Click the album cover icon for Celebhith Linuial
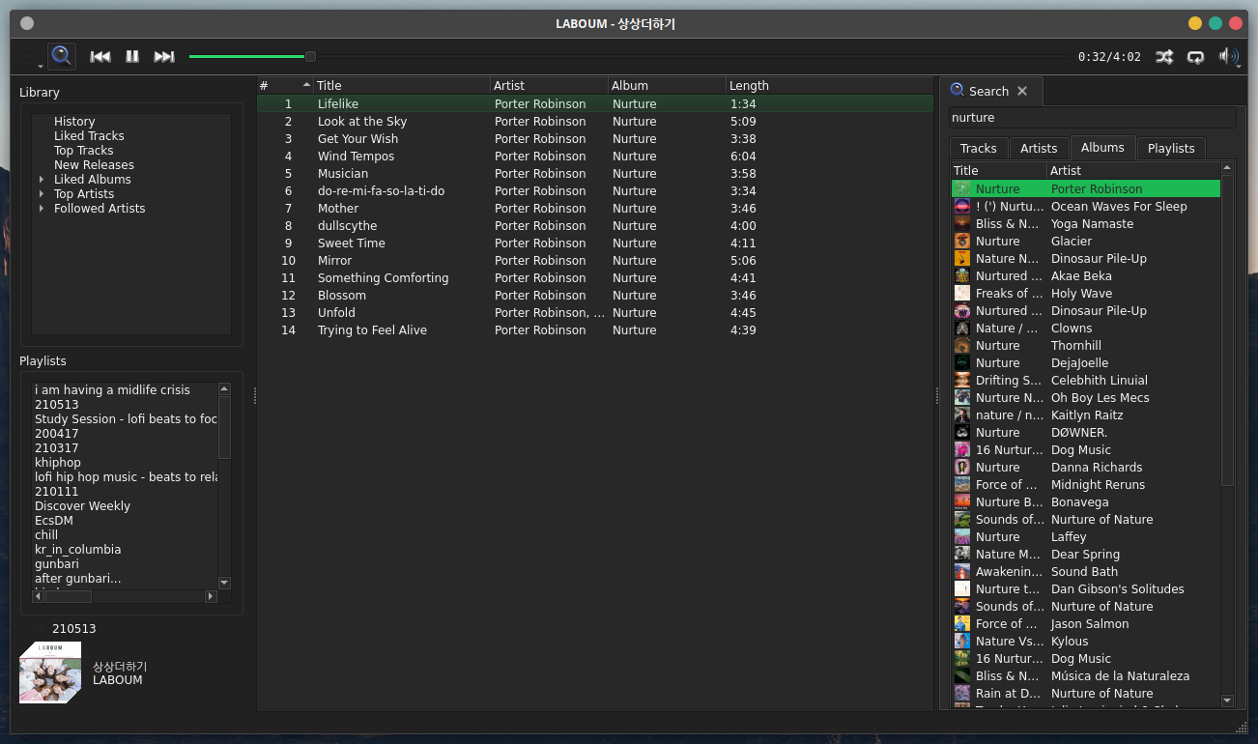 tap(961, 381)
